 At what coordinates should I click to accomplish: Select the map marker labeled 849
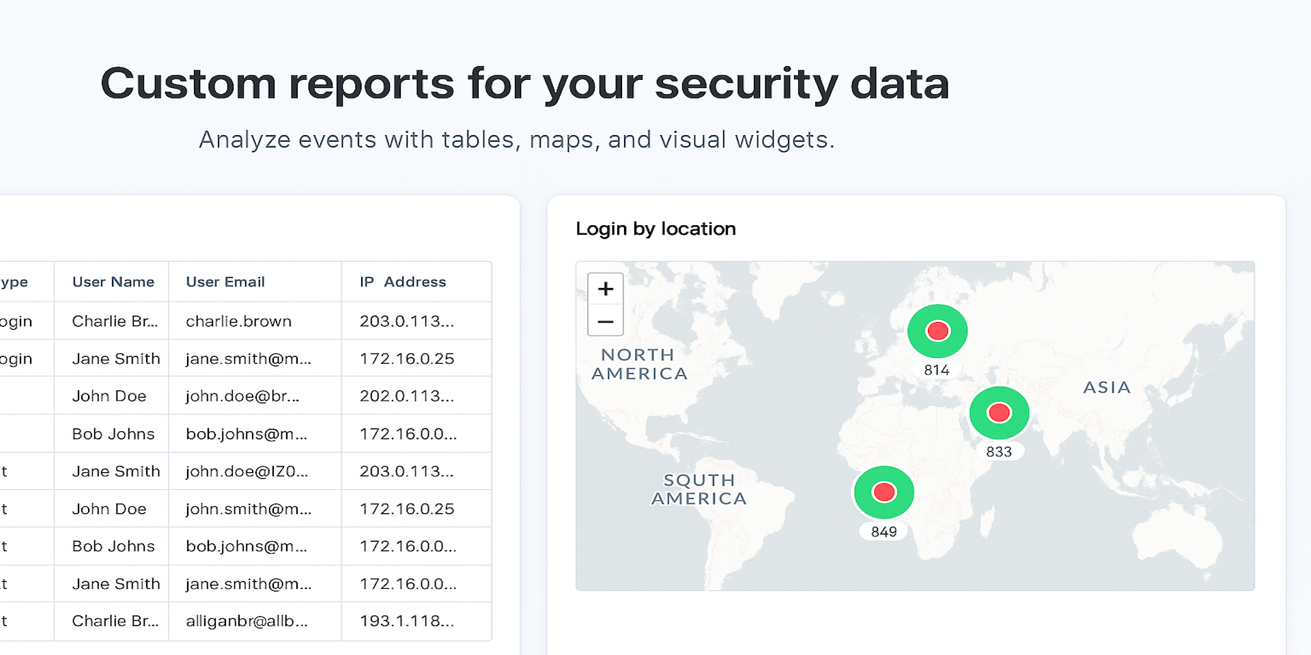pyautogui.click(x=884, y=492)
